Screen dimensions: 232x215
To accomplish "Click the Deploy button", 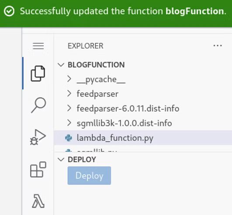I will (89, 176).
